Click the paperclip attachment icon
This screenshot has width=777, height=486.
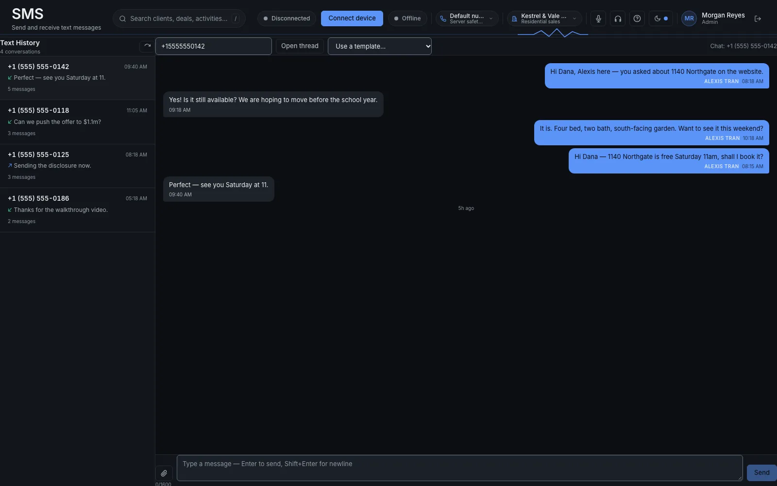tap(164, 473)
